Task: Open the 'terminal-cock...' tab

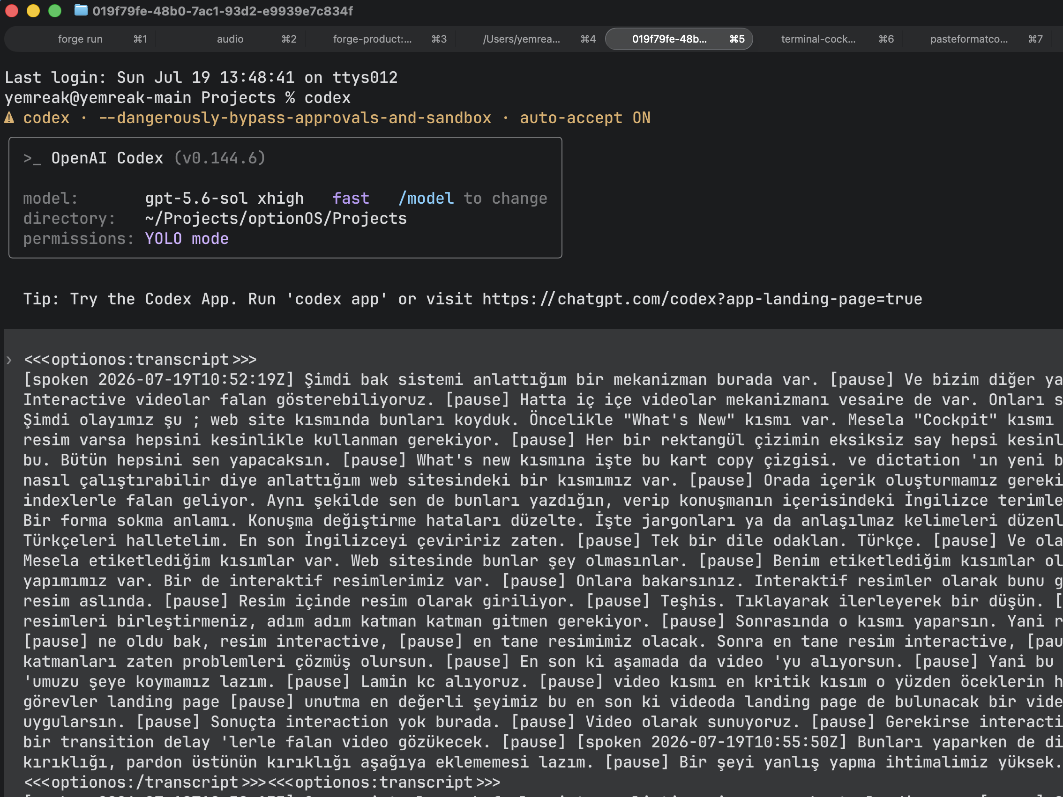Action: pos(818,39)
